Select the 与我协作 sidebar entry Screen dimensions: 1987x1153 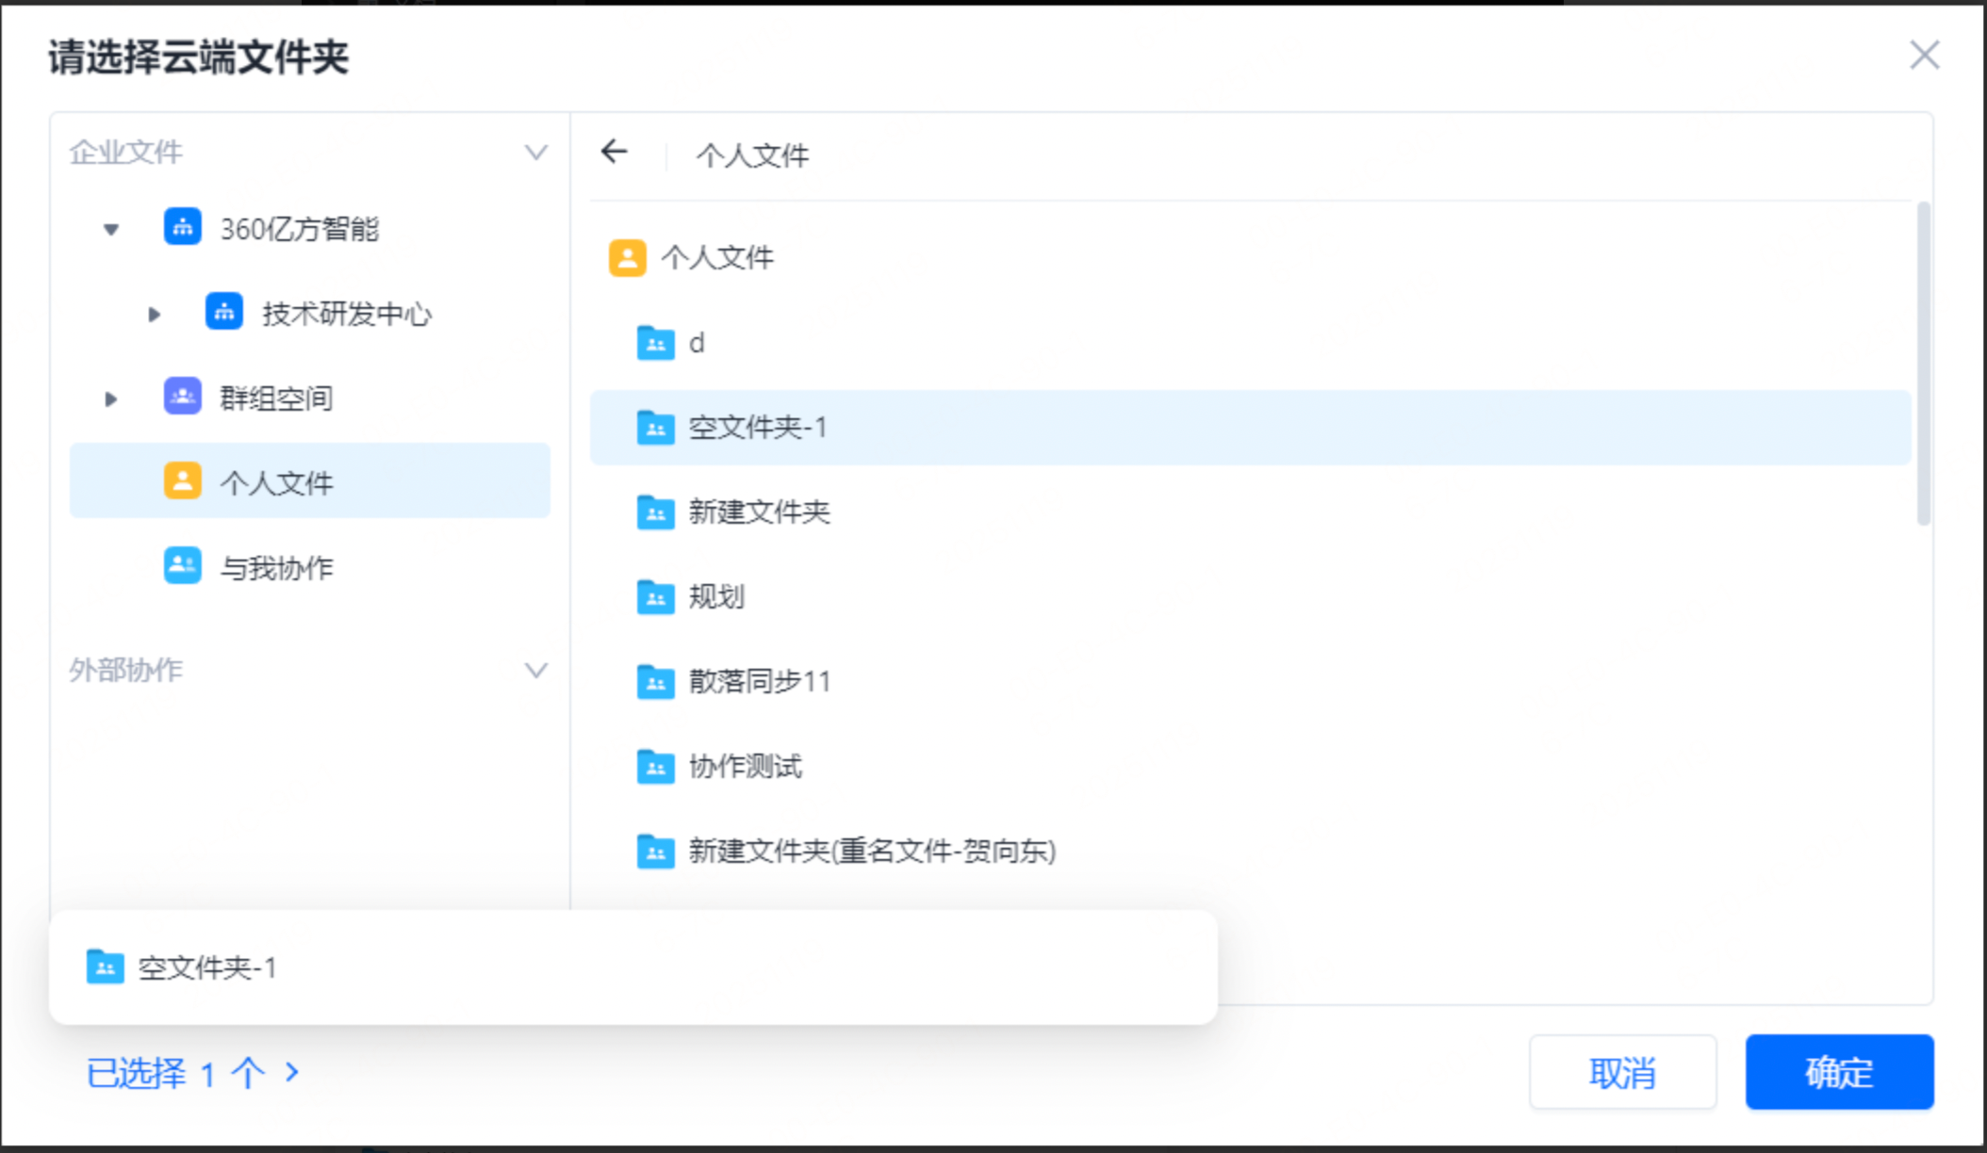[x=276, y=567]
